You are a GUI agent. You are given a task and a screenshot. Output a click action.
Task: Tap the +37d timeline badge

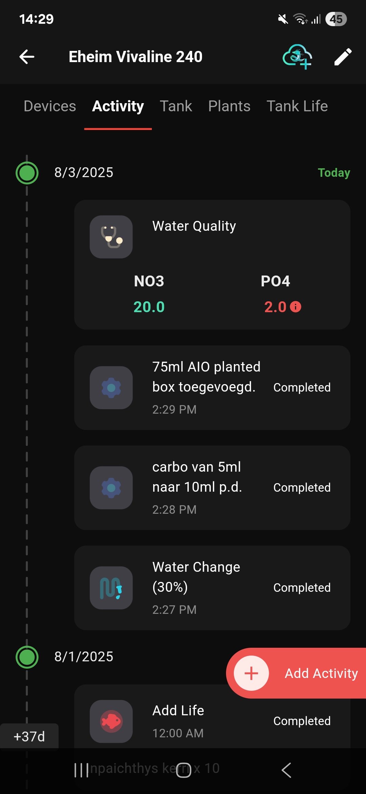(29, 736)
